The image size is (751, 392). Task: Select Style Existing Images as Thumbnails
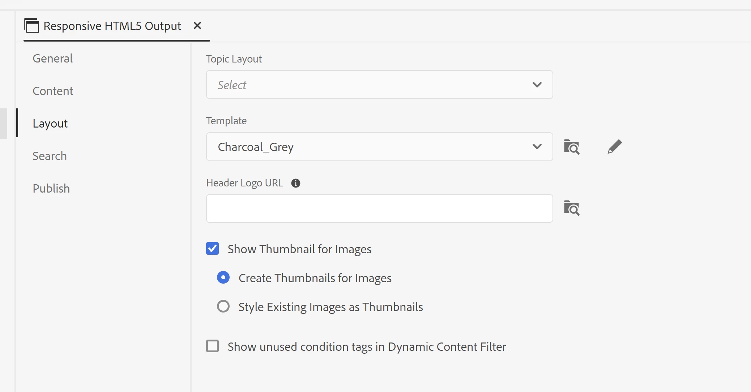tap(223, 306)
